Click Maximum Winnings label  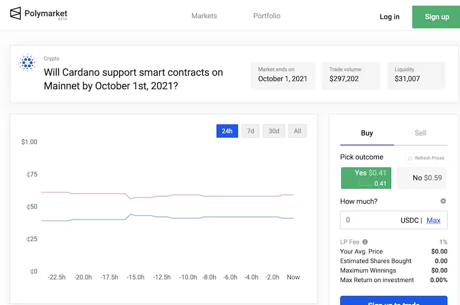tap(368, 271)
